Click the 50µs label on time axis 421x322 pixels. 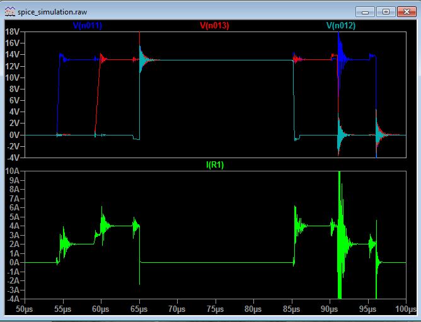tap(24, 309)
